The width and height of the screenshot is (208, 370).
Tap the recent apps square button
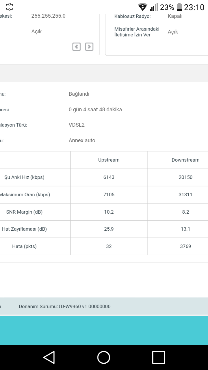click(159, 357)
